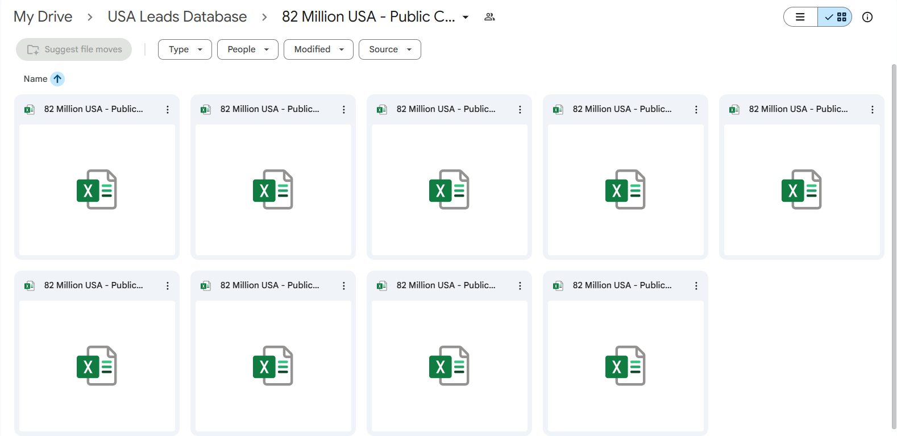The image size is (897, 436).
Task: Open more actions for third top-row file
Action: [520, 110]
